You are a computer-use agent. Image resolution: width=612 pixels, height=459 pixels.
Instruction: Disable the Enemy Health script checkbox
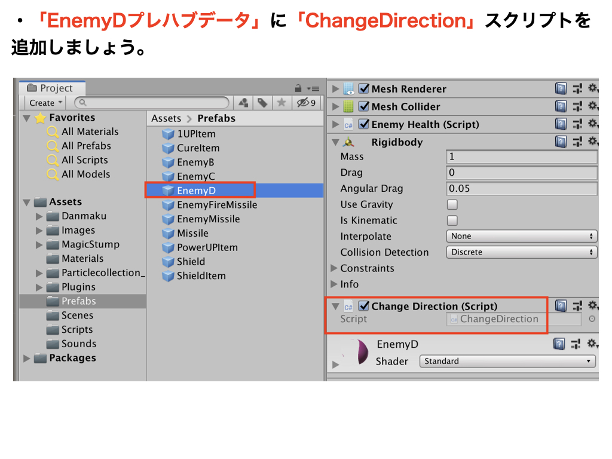pyautogui.click(x=363, y=124)
